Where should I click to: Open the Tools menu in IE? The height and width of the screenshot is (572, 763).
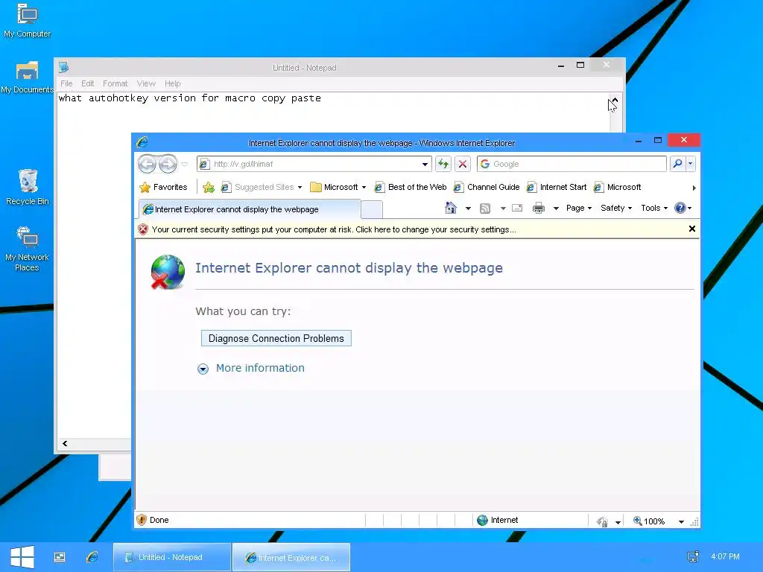pos(654,209)
